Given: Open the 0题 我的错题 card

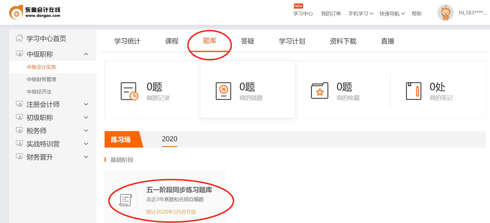Looking at the screenshot, I should click(248, 90).
